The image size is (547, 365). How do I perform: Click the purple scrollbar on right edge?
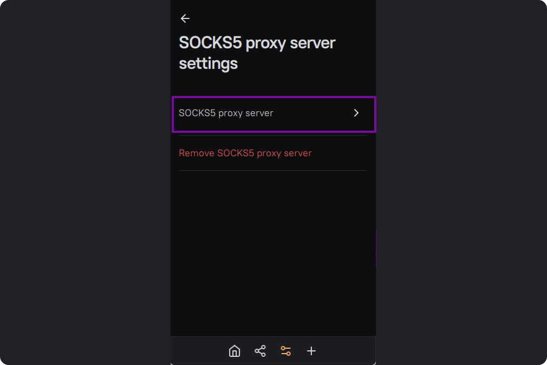(x=375, y=248)
